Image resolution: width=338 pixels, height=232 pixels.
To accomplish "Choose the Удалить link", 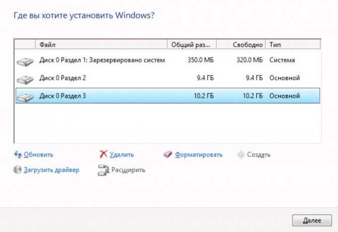I will click(x=122, y=154).
